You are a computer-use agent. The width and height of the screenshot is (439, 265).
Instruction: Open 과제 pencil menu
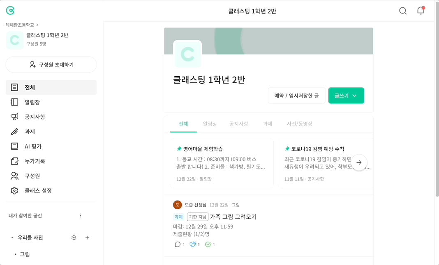[51, 132]
